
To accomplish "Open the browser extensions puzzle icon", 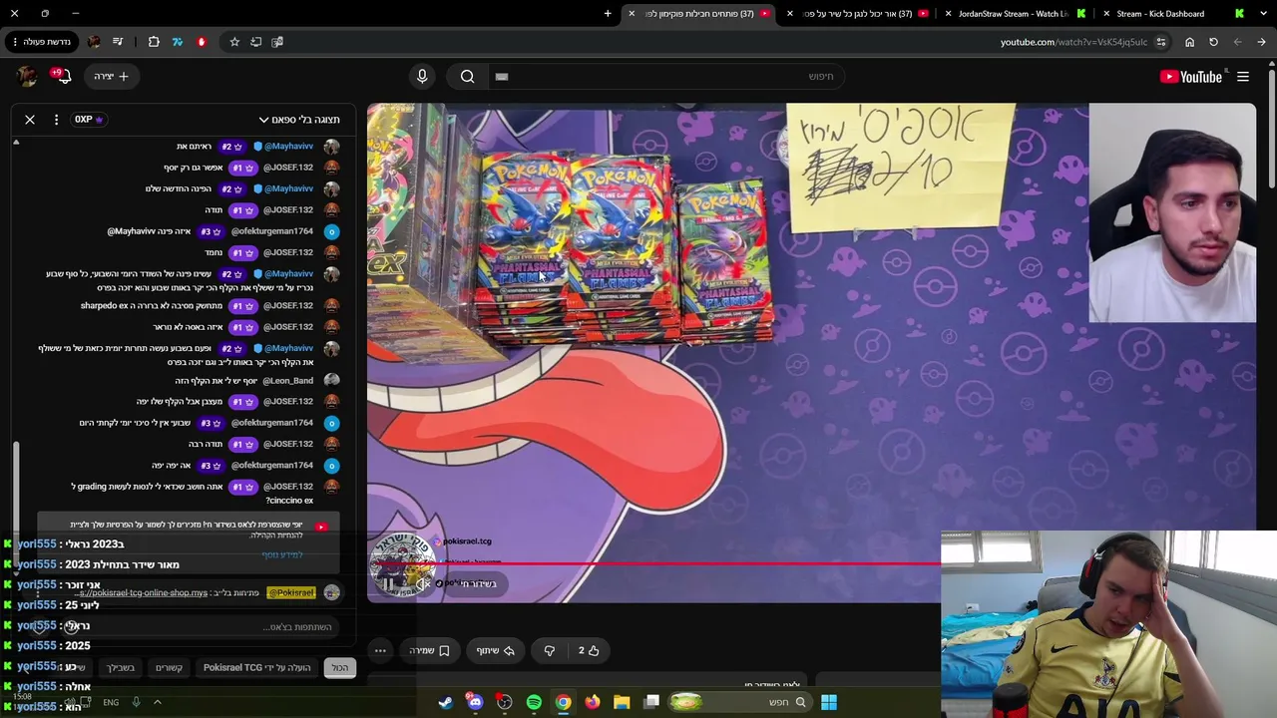I will coord(154,42).
